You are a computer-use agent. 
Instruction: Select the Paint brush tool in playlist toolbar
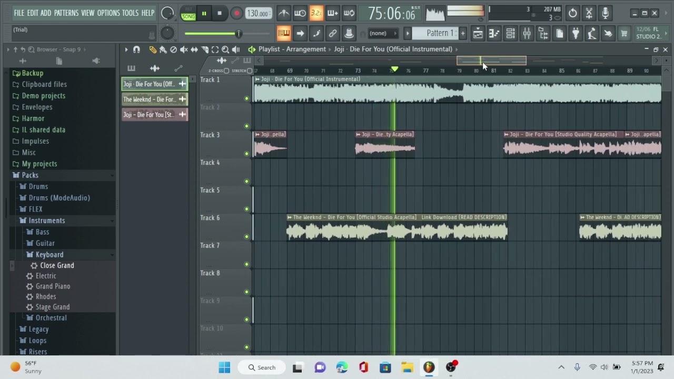[x=163, y=49]
